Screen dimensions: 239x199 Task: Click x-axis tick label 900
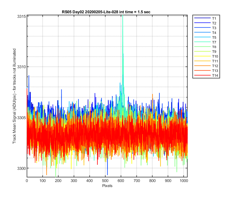click(x=168, y=181)
